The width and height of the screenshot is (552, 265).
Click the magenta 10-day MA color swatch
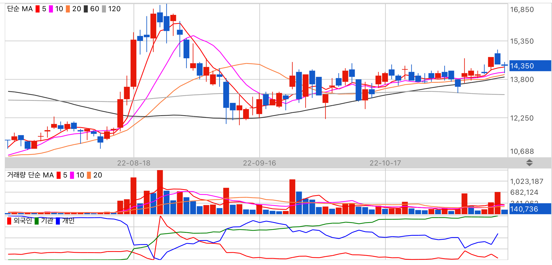click(x=51, y=9)
